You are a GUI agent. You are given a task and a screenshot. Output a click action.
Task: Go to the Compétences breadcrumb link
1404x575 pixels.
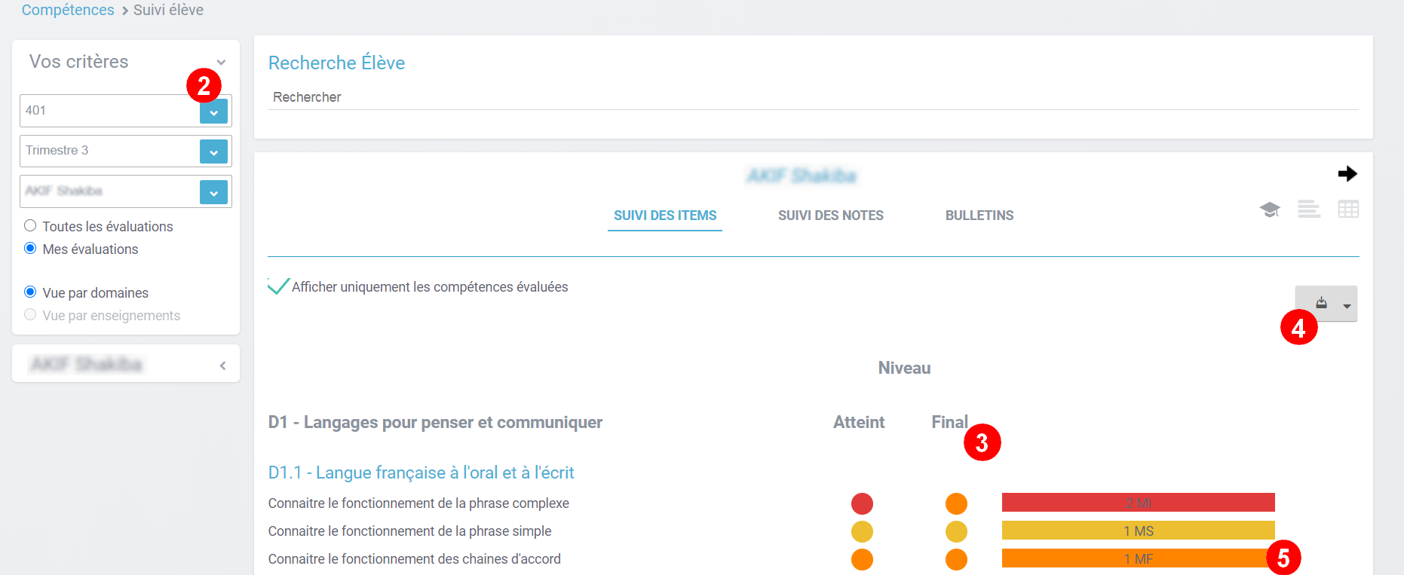tap(68, 10)
